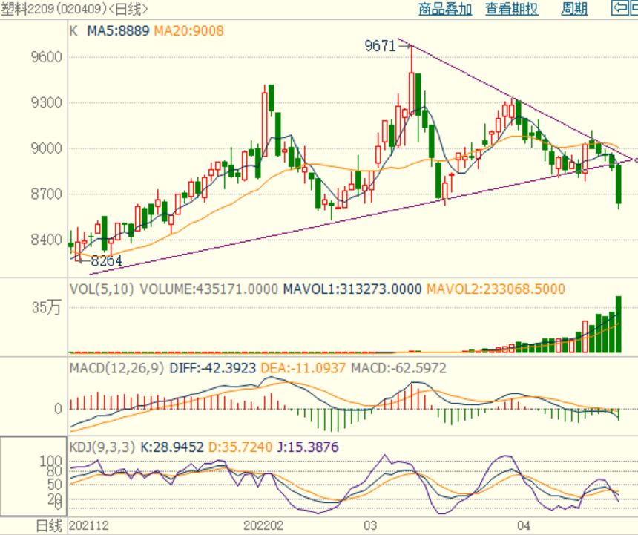Click the back arrow icon at top right

(619, 8)
